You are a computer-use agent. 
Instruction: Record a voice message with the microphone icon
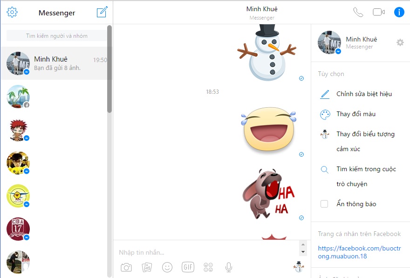[x=228, y=267]
